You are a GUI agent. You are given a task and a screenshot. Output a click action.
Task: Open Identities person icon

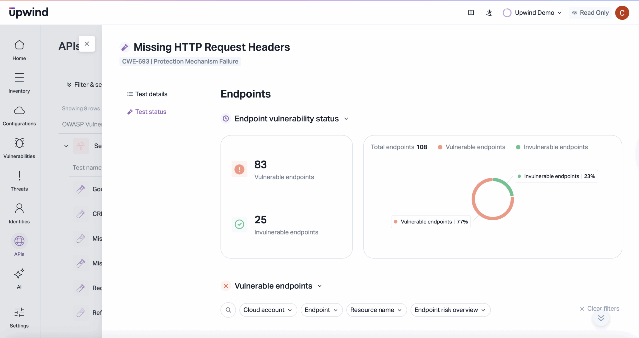click(x=19, y=209)
